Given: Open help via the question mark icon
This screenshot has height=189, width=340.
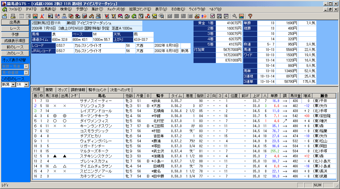Looking at the screenshot, I should pos(250,16).
